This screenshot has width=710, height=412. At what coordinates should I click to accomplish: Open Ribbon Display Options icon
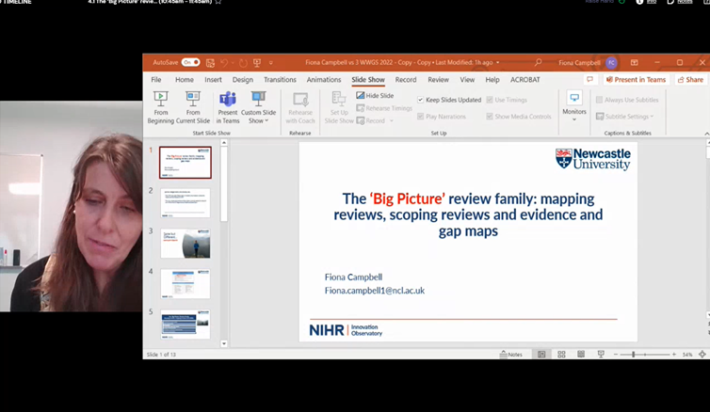(635, 62)
